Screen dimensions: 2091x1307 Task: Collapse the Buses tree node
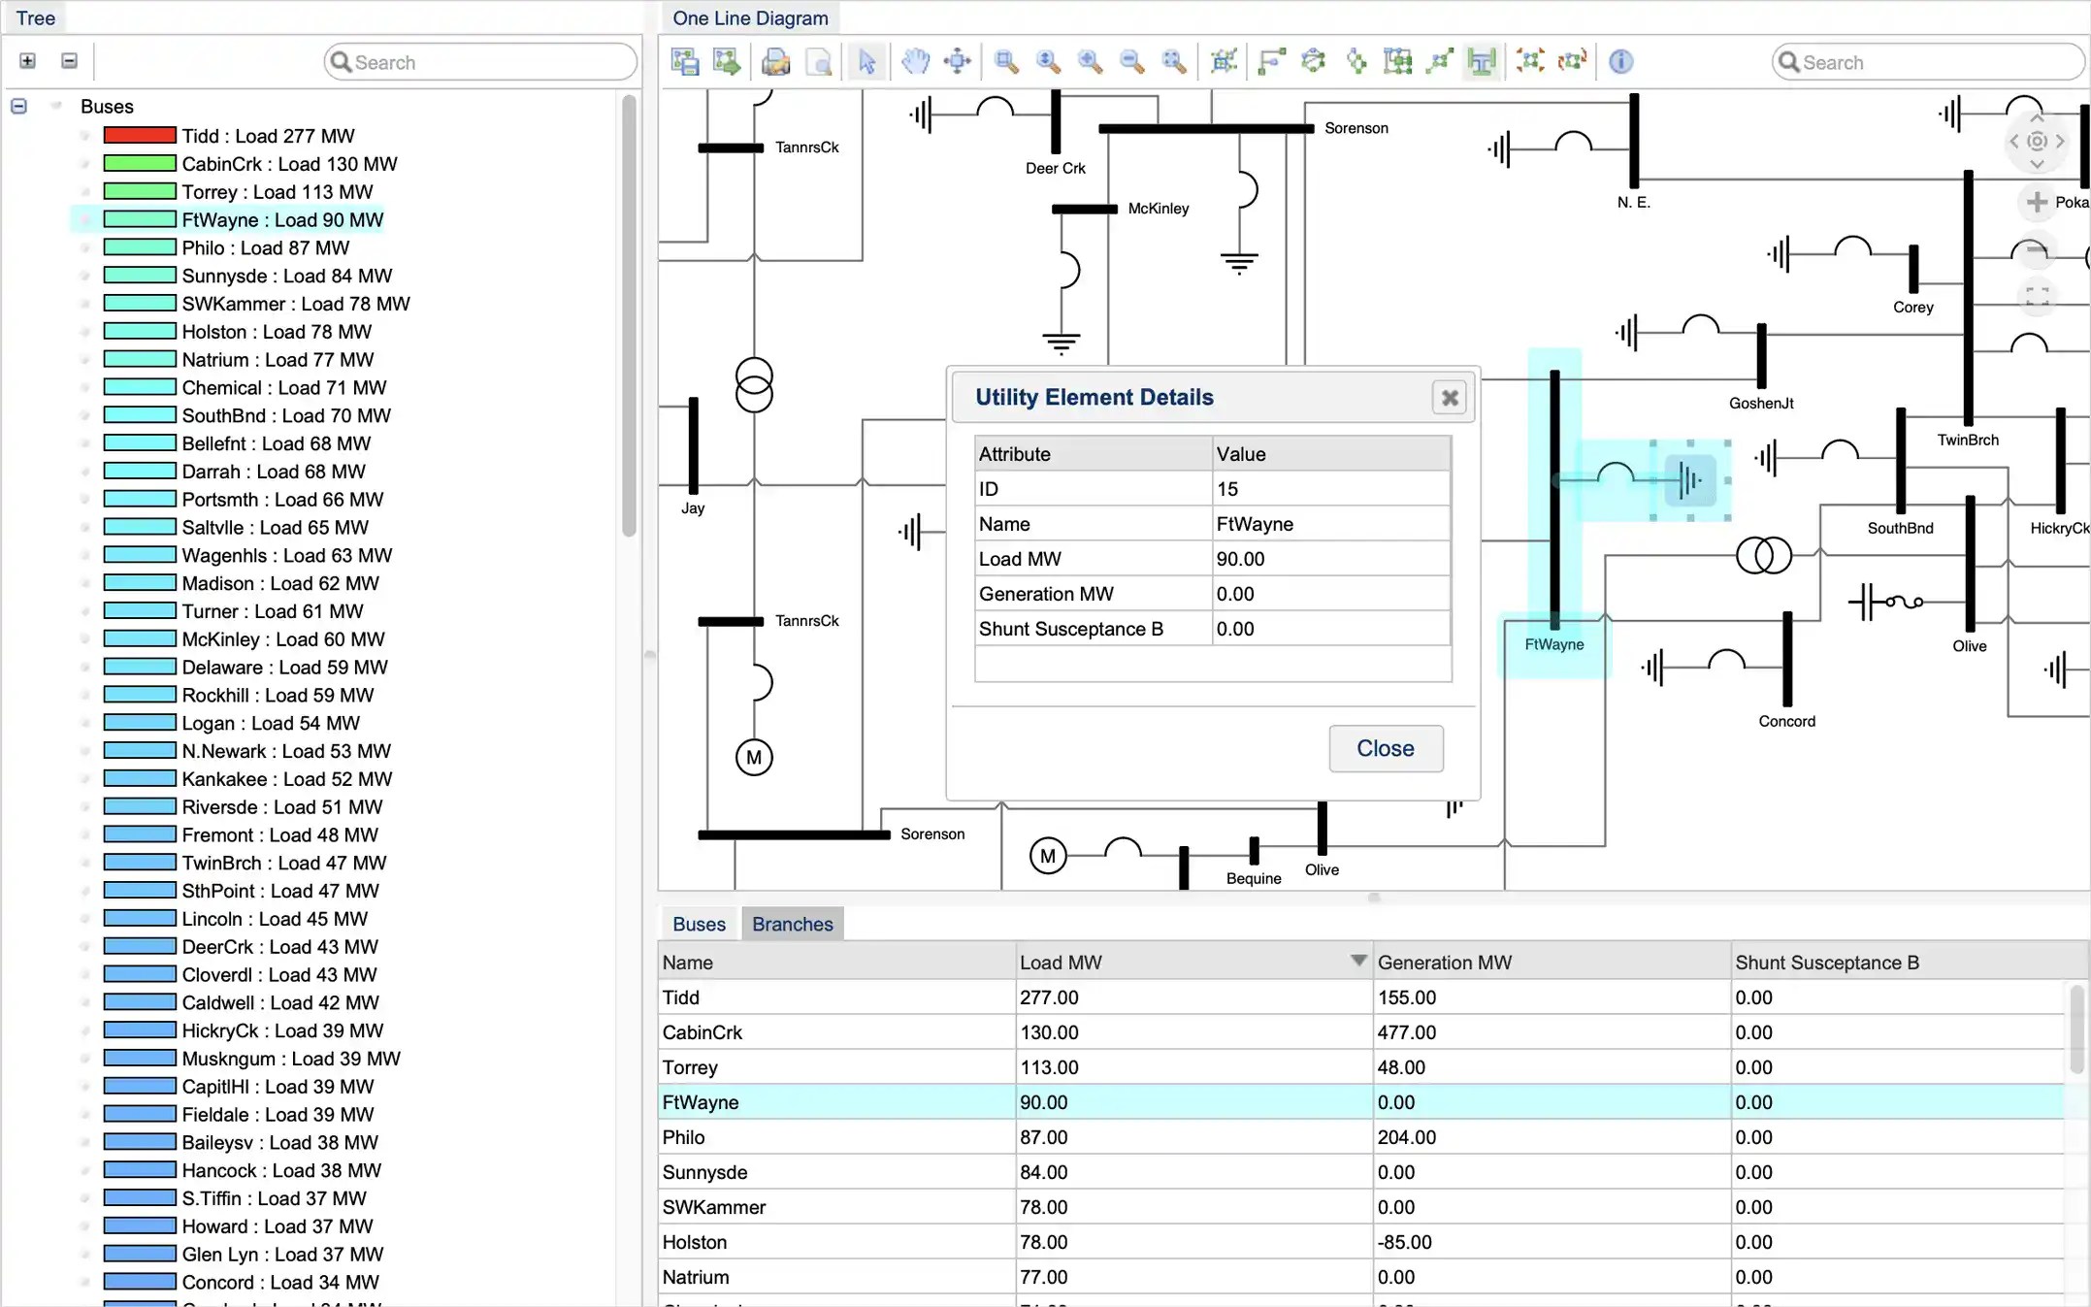point(18,106)
